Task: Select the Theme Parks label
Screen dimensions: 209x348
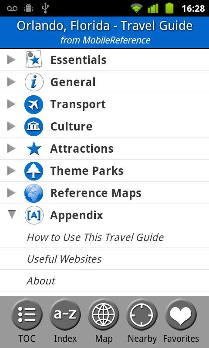Action: coord(87,171)
